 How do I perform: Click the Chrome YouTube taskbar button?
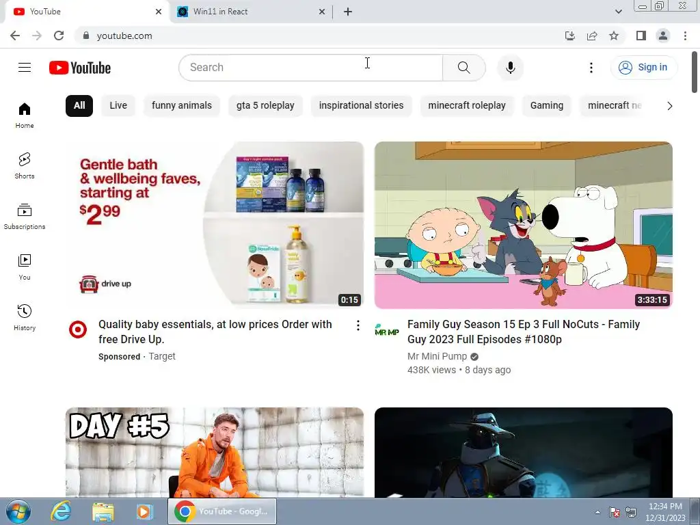222,511
